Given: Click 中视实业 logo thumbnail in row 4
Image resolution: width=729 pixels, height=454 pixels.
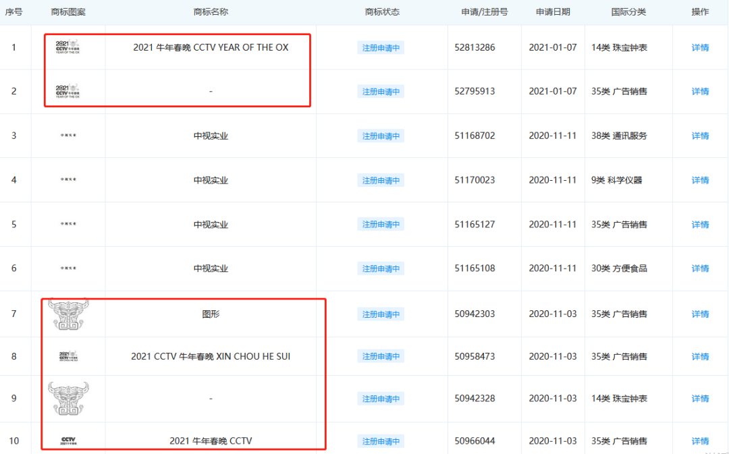Looking at the screenshot, I should [x=68, y=179].
